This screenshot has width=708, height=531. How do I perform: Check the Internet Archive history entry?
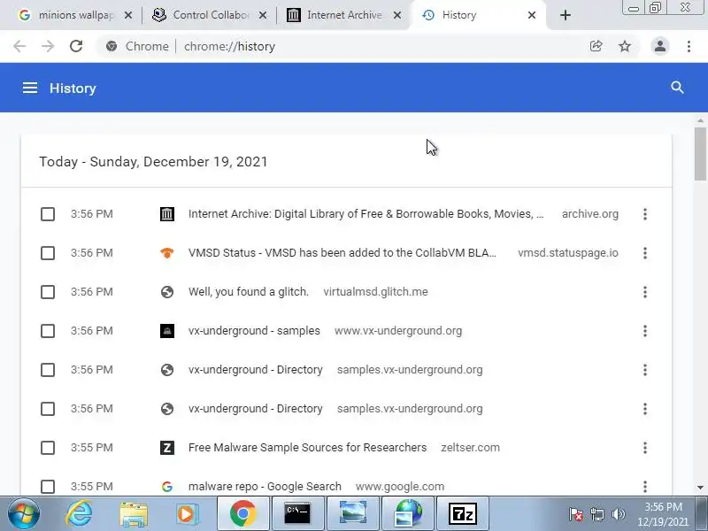click(48, 214)
